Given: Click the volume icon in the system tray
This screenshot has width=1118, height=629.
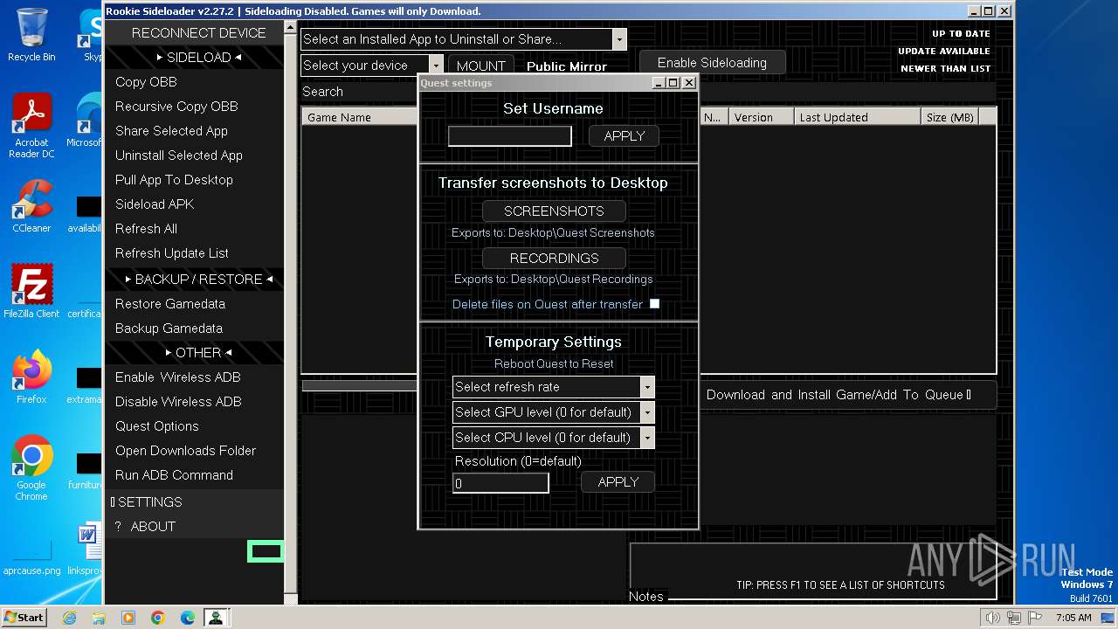Looking at the screenshot, I should pos(992,618).
